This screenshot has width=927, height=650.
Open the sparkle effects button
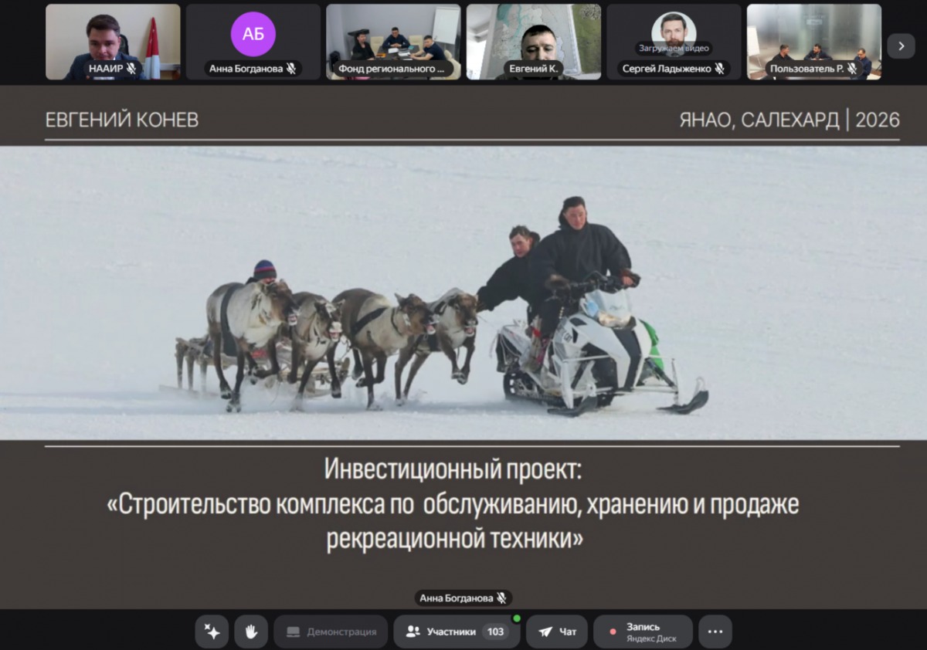212,631
